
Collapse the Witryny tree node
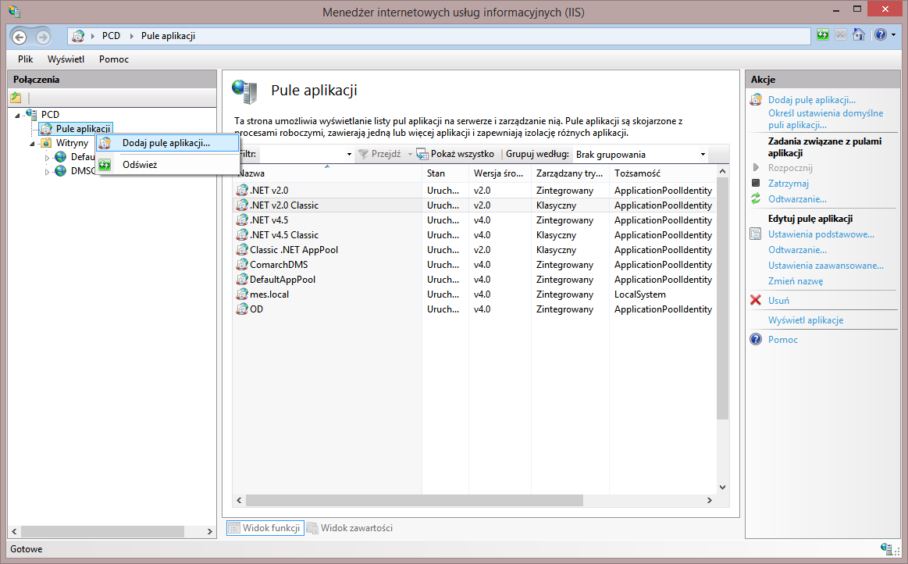click(x=33, y=143)
